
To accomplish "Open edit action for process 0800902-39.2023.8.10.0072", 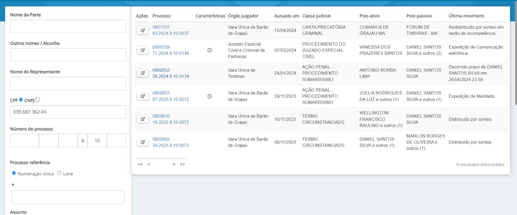I will (142, 142).
